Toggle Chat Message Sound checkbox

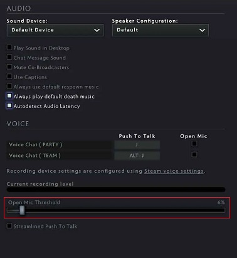point(9,57)
